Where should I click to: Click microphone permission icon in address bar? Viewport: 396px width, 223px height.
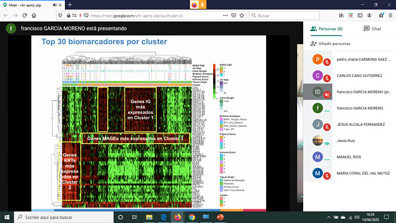click(80, 16)
